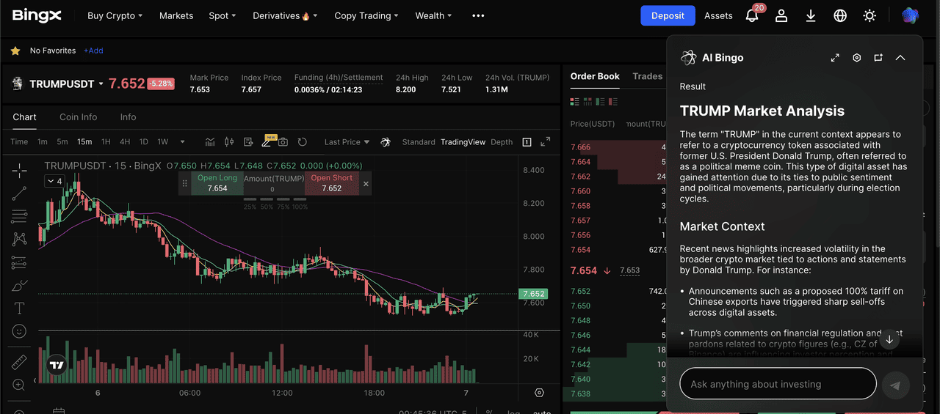Switch chart to Standard view
Image resolution: width=940 pixels, height=414 pixels.
[418, 142]
